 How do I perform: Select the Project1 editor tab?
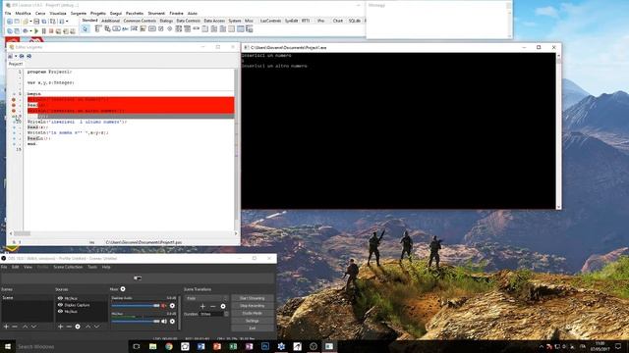pyautogui.click(x=16, y=64)
